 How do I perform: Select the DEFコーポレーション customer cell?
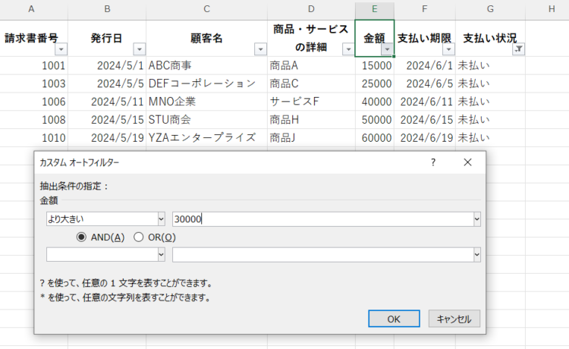coord(207,83)
